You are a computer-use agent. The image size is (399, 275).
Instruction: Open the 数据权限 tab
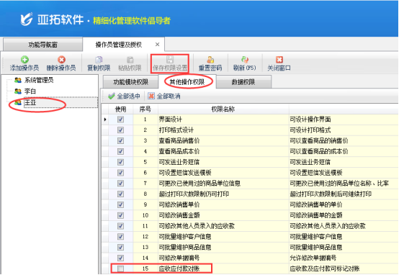[243, 82]
